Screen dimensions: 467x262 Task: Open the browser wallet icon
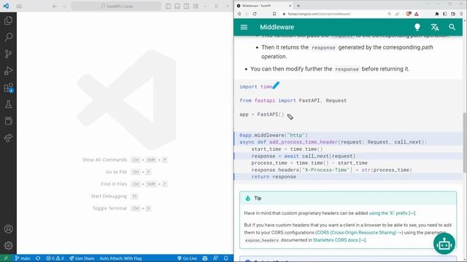(x=453, y=14)
